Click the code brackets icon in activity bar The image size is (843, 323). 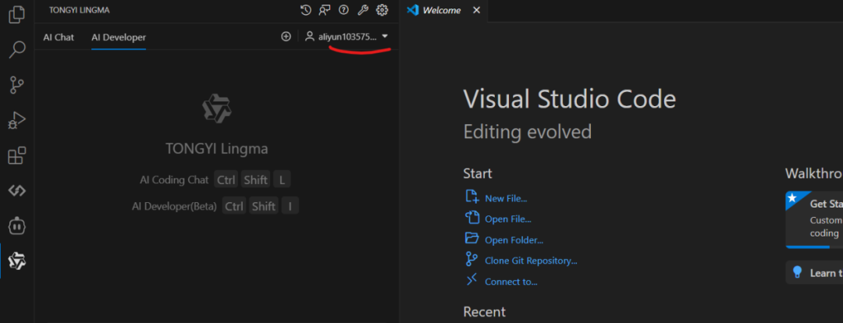(x=16, y=191)
